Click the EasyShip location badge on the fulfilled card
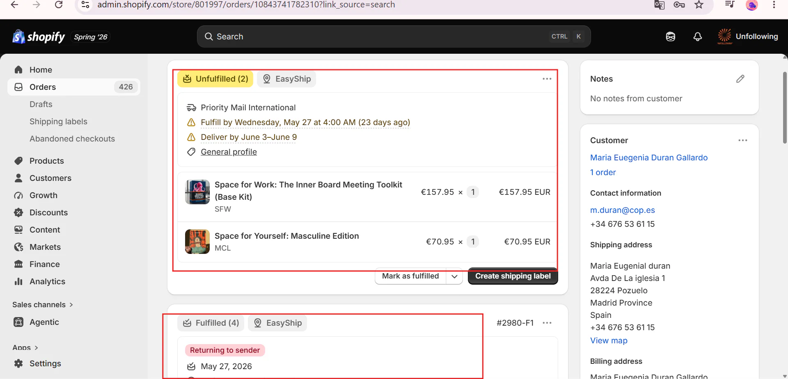The width and height of the screenshot is (788, 379). (277, 323)
